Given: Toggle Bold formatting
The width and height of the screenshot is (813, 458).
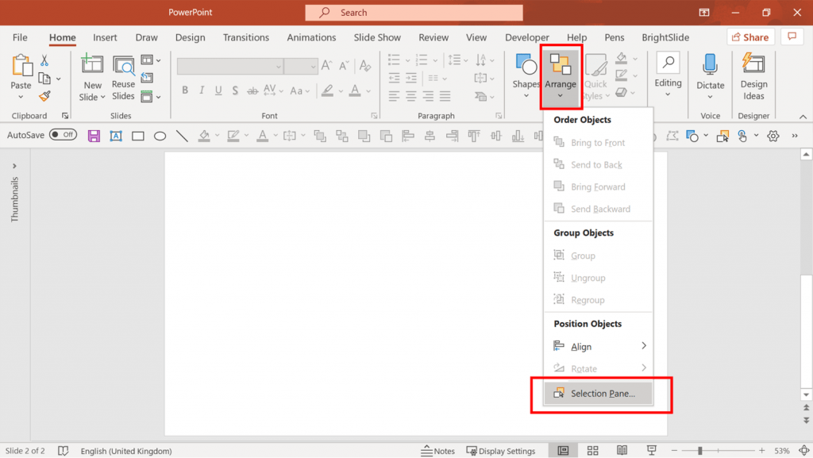Looking at the screenshot, I should (185, 90).
